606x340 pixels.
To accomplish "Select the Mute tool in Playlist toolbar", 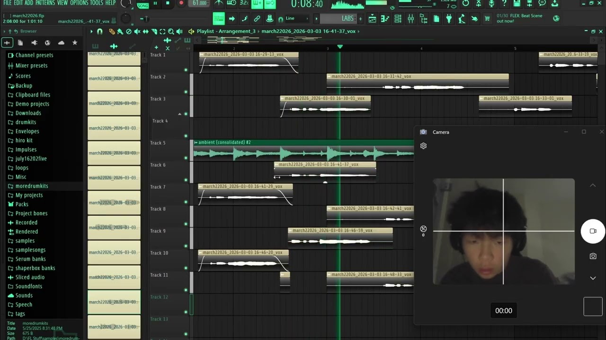I will coord(137,32).
